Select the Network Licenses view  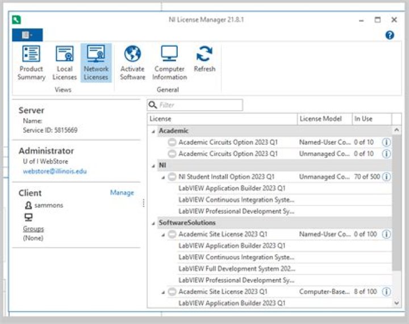[96, 62]
